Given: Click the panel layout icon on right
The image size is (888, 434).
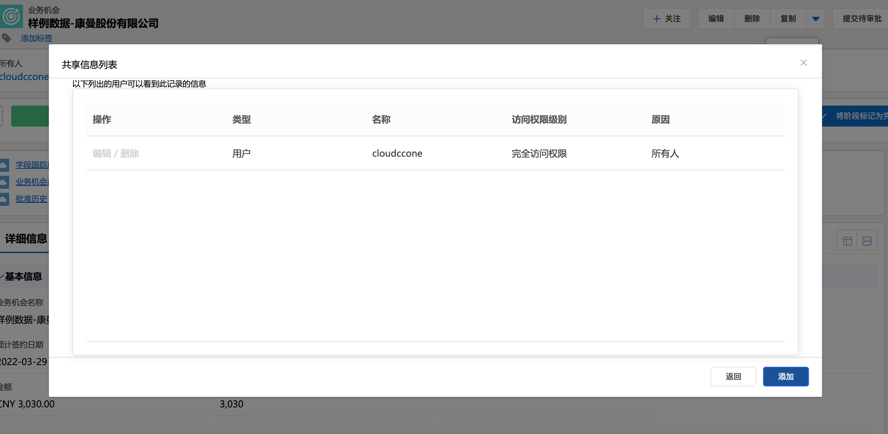Looking at the screenshot, I should pyautogui.click(x=847, y=241).
